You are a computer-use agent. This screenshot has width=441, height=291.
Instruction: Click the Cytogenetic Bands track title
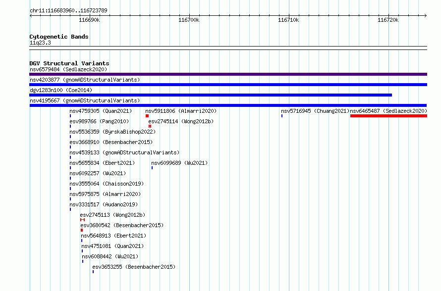(59, 37)
